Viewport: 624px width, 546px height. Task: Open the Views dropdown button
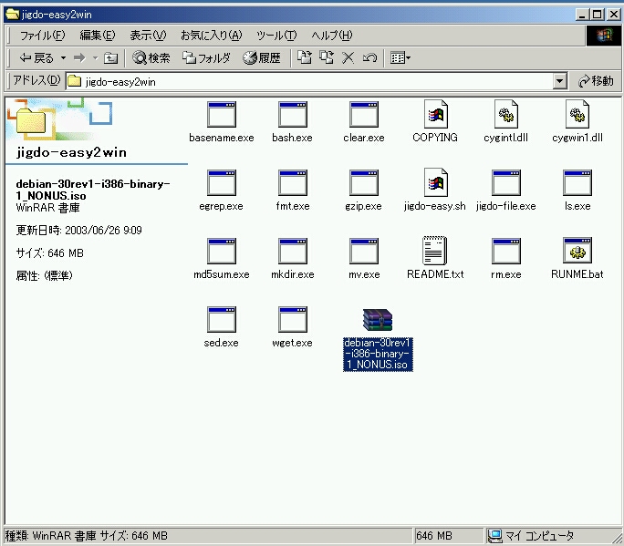(400, 58)
